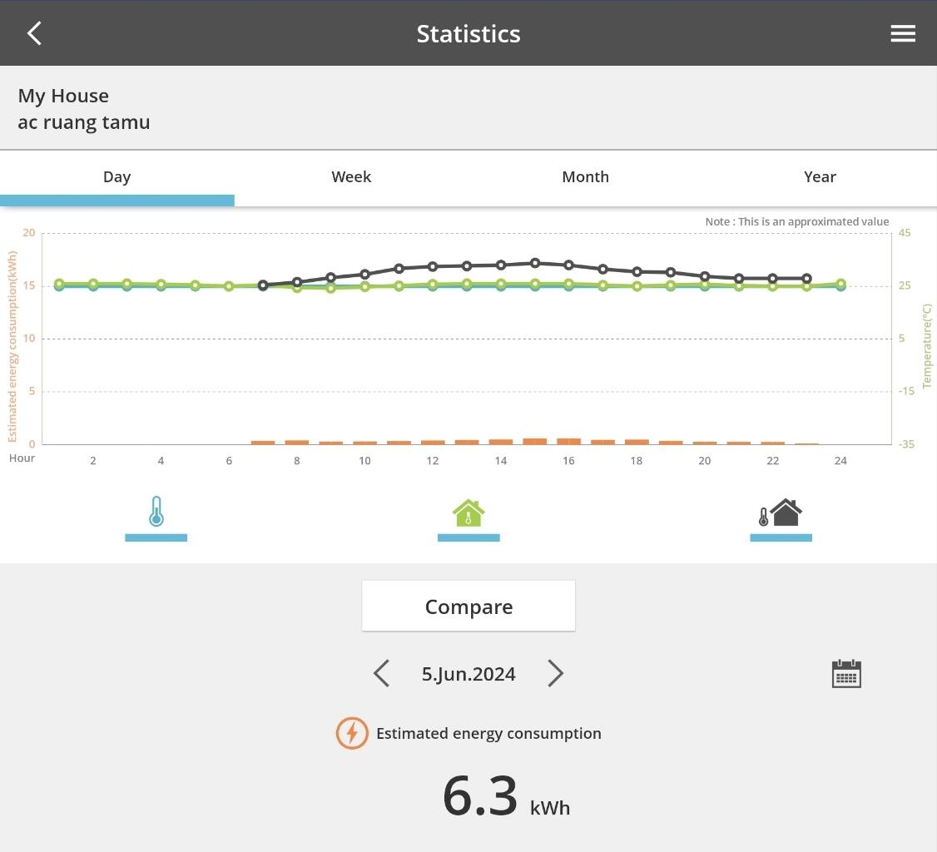Open the calendar date picker
937x852 pixels.
tap(846, 674)
